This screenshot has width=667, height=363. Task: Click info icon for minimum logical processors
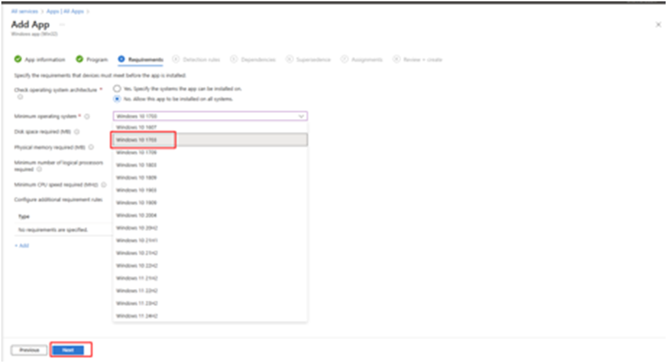point(39,169)
